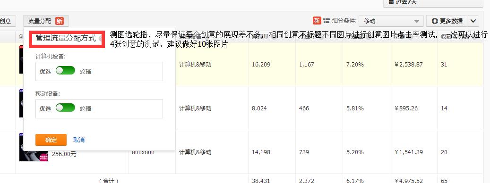The height and width of the screenshot is (183, 490).
Task: Click the 更多数据 button
Action: [447, 21]
